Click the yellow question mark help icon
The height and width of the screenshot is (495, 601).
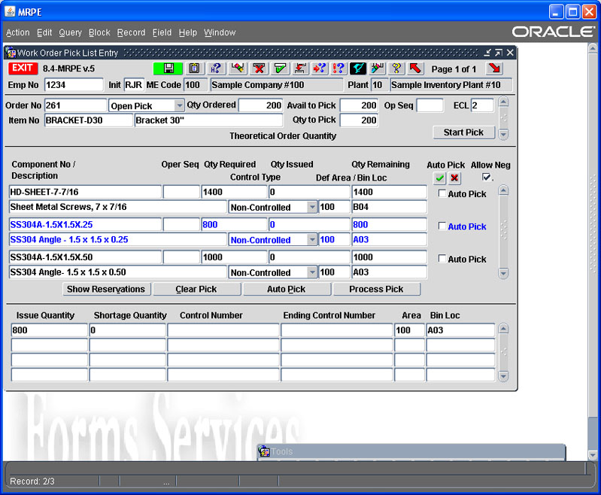396,68
